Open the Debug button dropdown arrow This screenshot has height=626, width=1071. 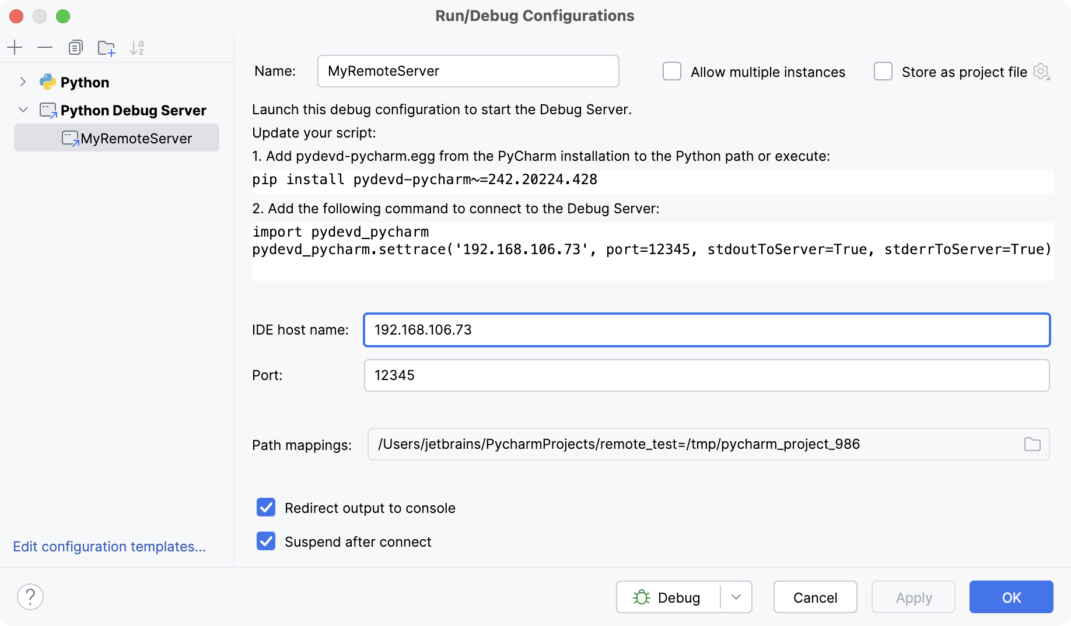[x=736, y=597]
